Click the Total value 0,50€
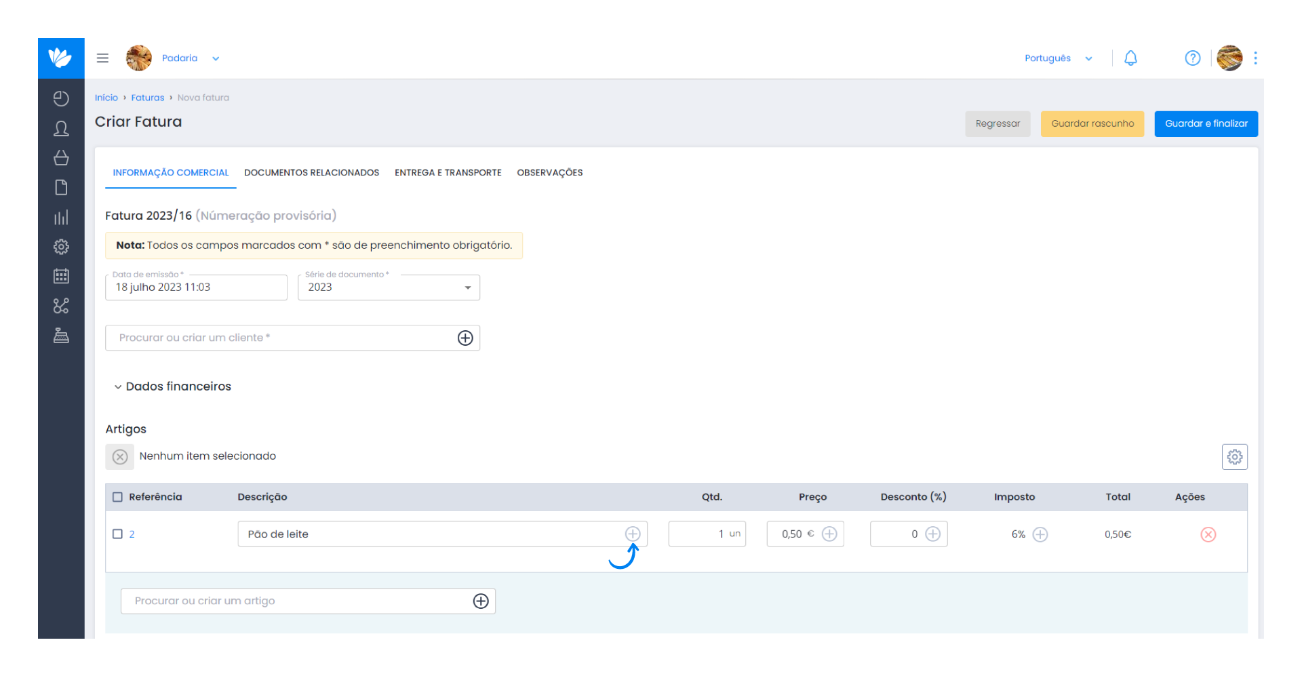Image resolution: width=1302 pixels, height=676 pixels. pyautogui.click(x=1118, y=534)
